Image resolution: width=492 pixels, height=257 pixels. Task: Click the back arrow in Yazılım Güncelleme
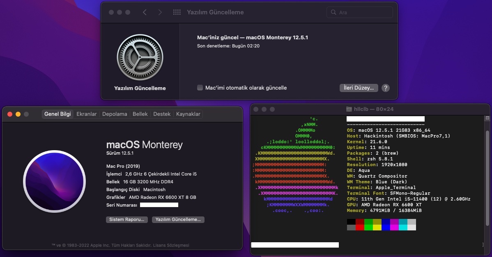tap(145, 12)
